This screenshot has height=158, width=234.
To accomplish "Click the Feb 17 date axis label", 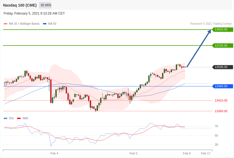I will pos(206,153).
